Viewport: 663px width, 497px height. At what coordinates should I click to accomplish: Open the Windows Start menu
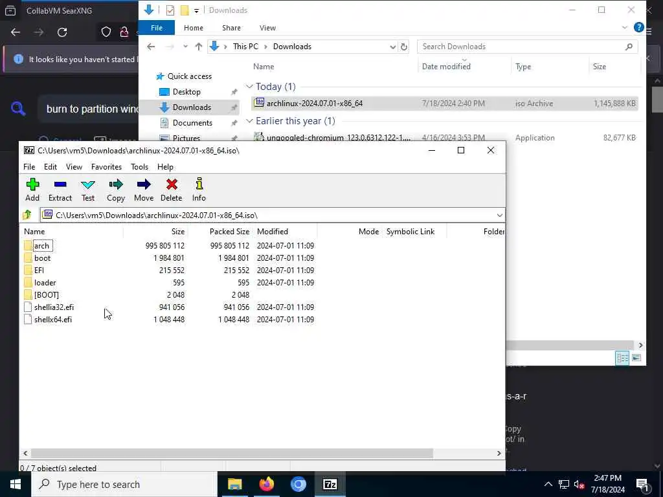tap(16, 484)
